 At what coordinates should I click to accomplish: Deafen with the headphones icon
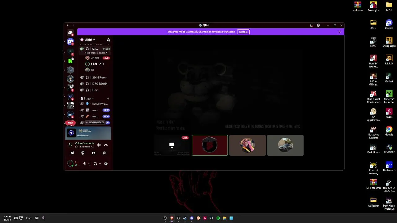pos(95,164)
